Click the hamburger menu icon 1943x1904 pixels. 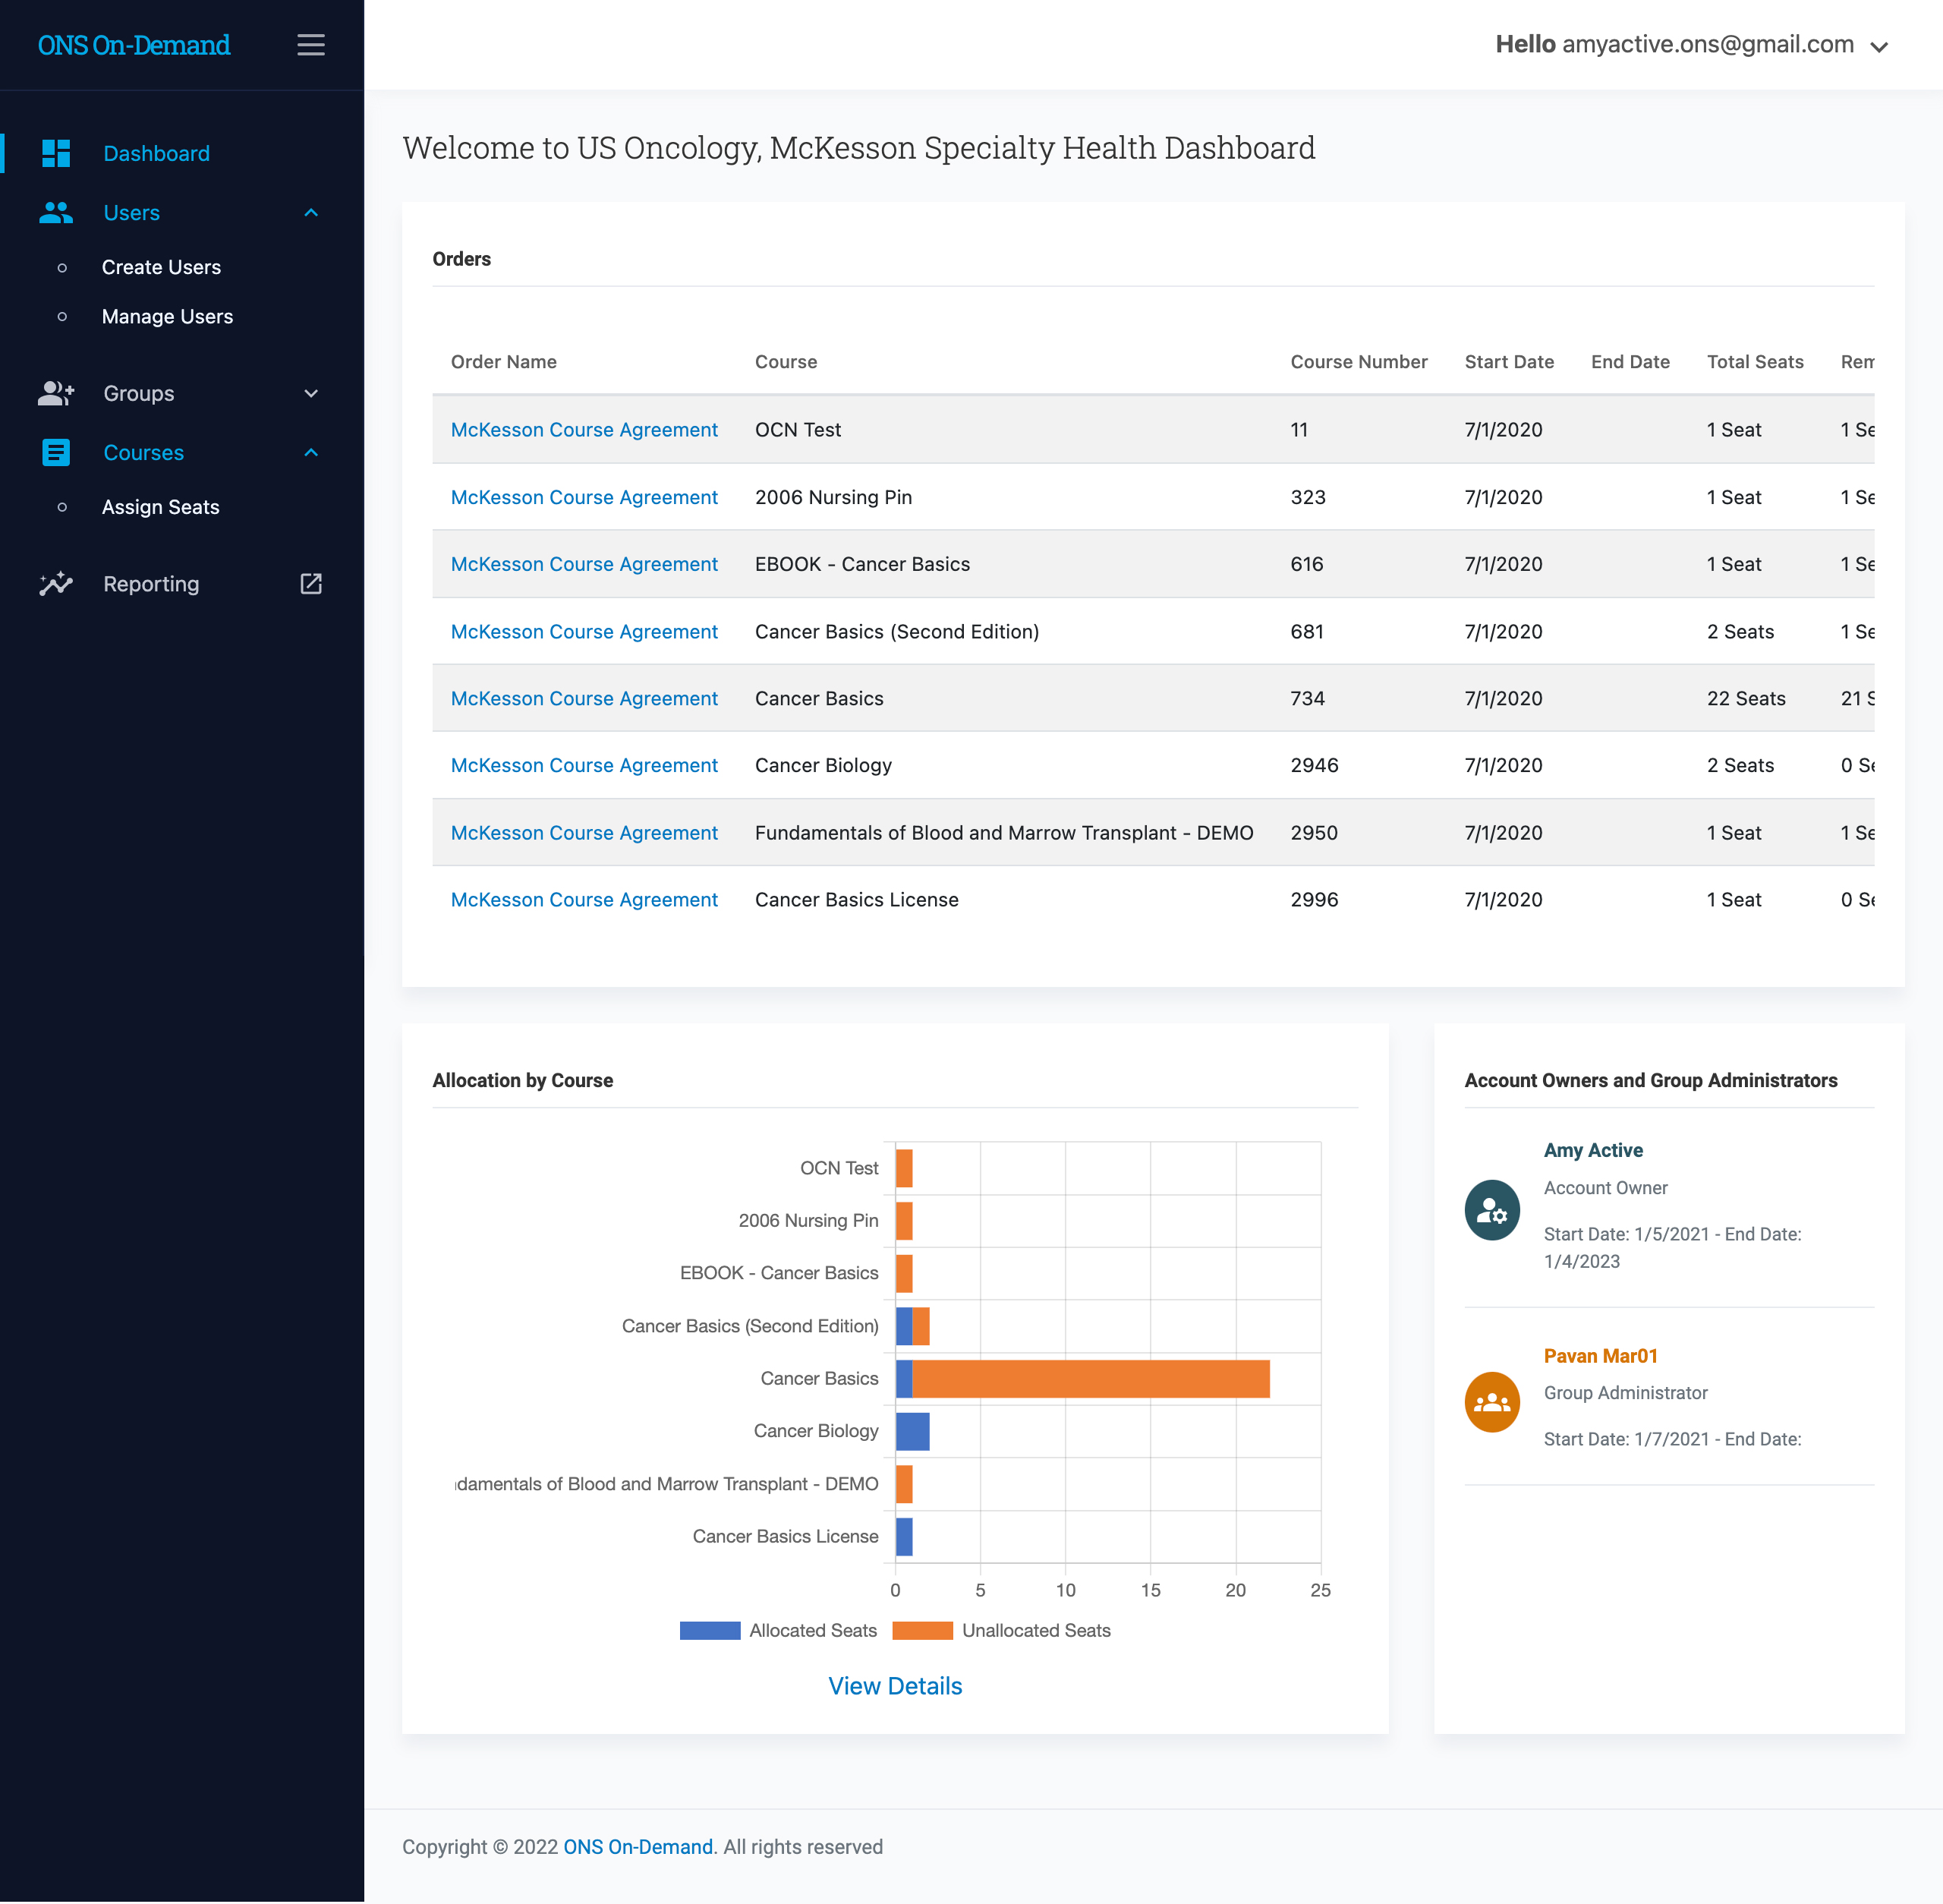(311, 45)
